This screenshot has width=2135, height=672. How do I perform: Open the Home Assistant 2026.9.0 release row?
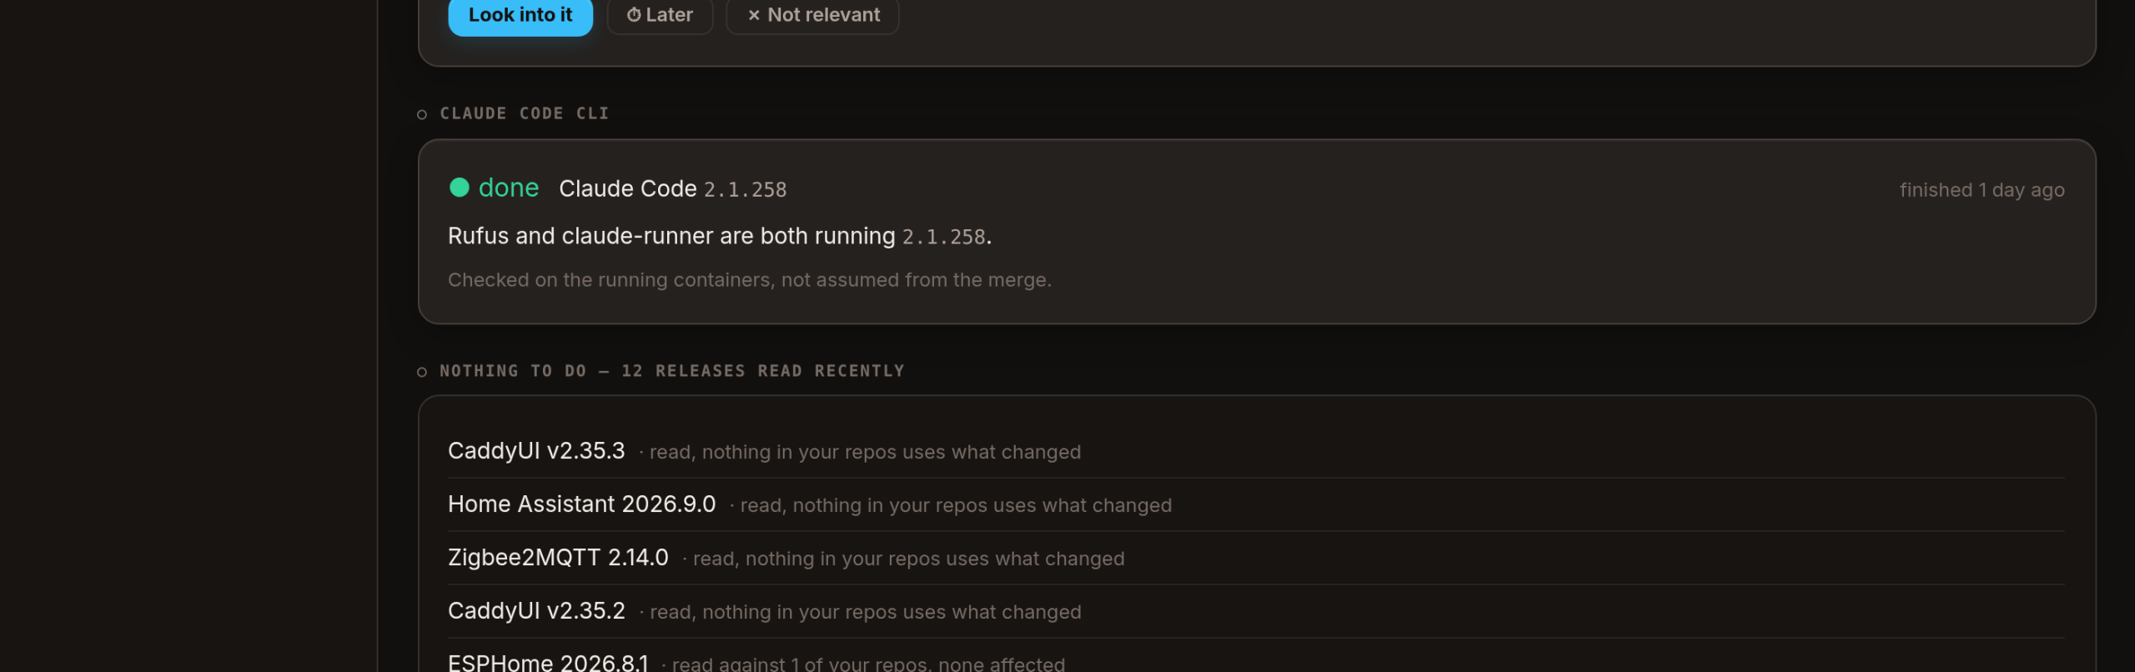point(1256,504)
